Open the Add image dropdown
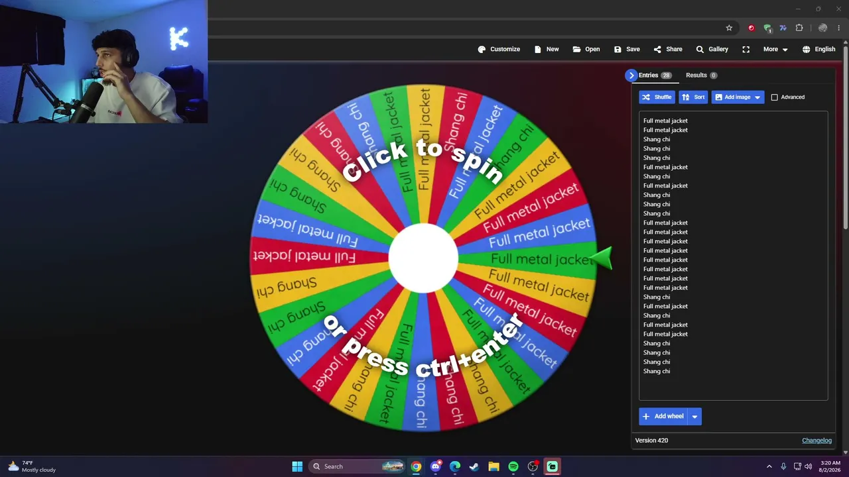The image size is (849, 477). click(738, 97)
